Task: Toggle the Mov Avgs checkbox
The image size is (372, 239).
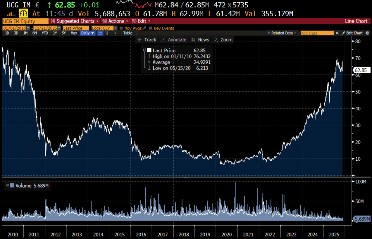Action: click(x=121, y=28)
